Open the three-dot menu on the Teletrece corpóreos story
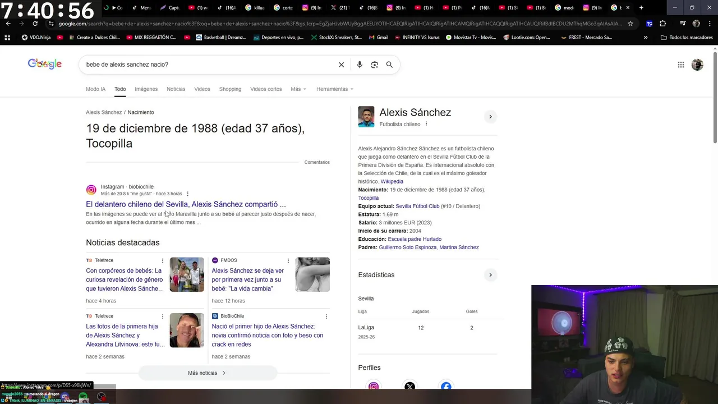 pyautogui.click(x=163, y=261)
